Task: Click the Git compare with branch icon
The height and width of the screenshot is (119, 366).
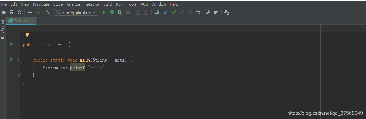Action: click(182, 13)
